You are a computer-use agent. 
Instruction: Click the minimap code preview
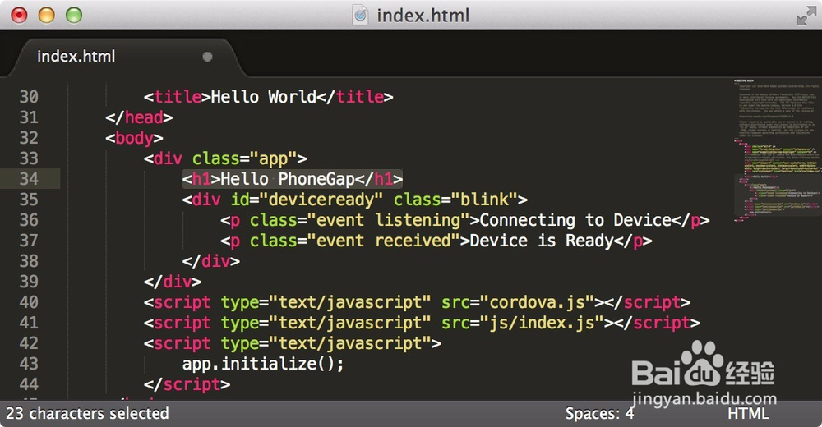pos(777,149)
